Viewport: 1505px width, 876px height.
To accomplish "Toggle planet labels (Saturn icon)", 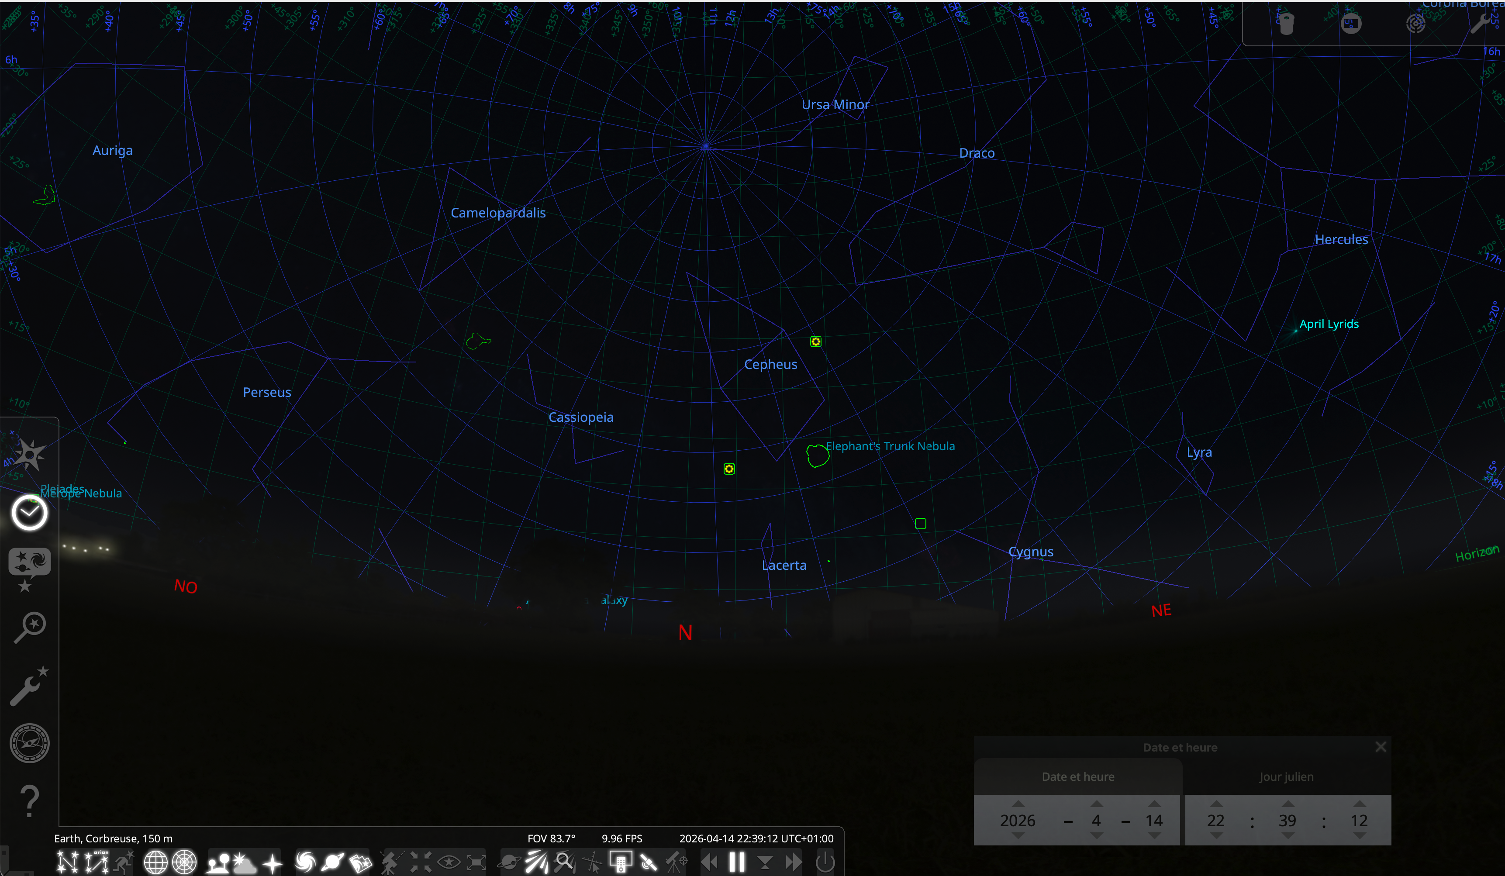I will click(333, 862).
